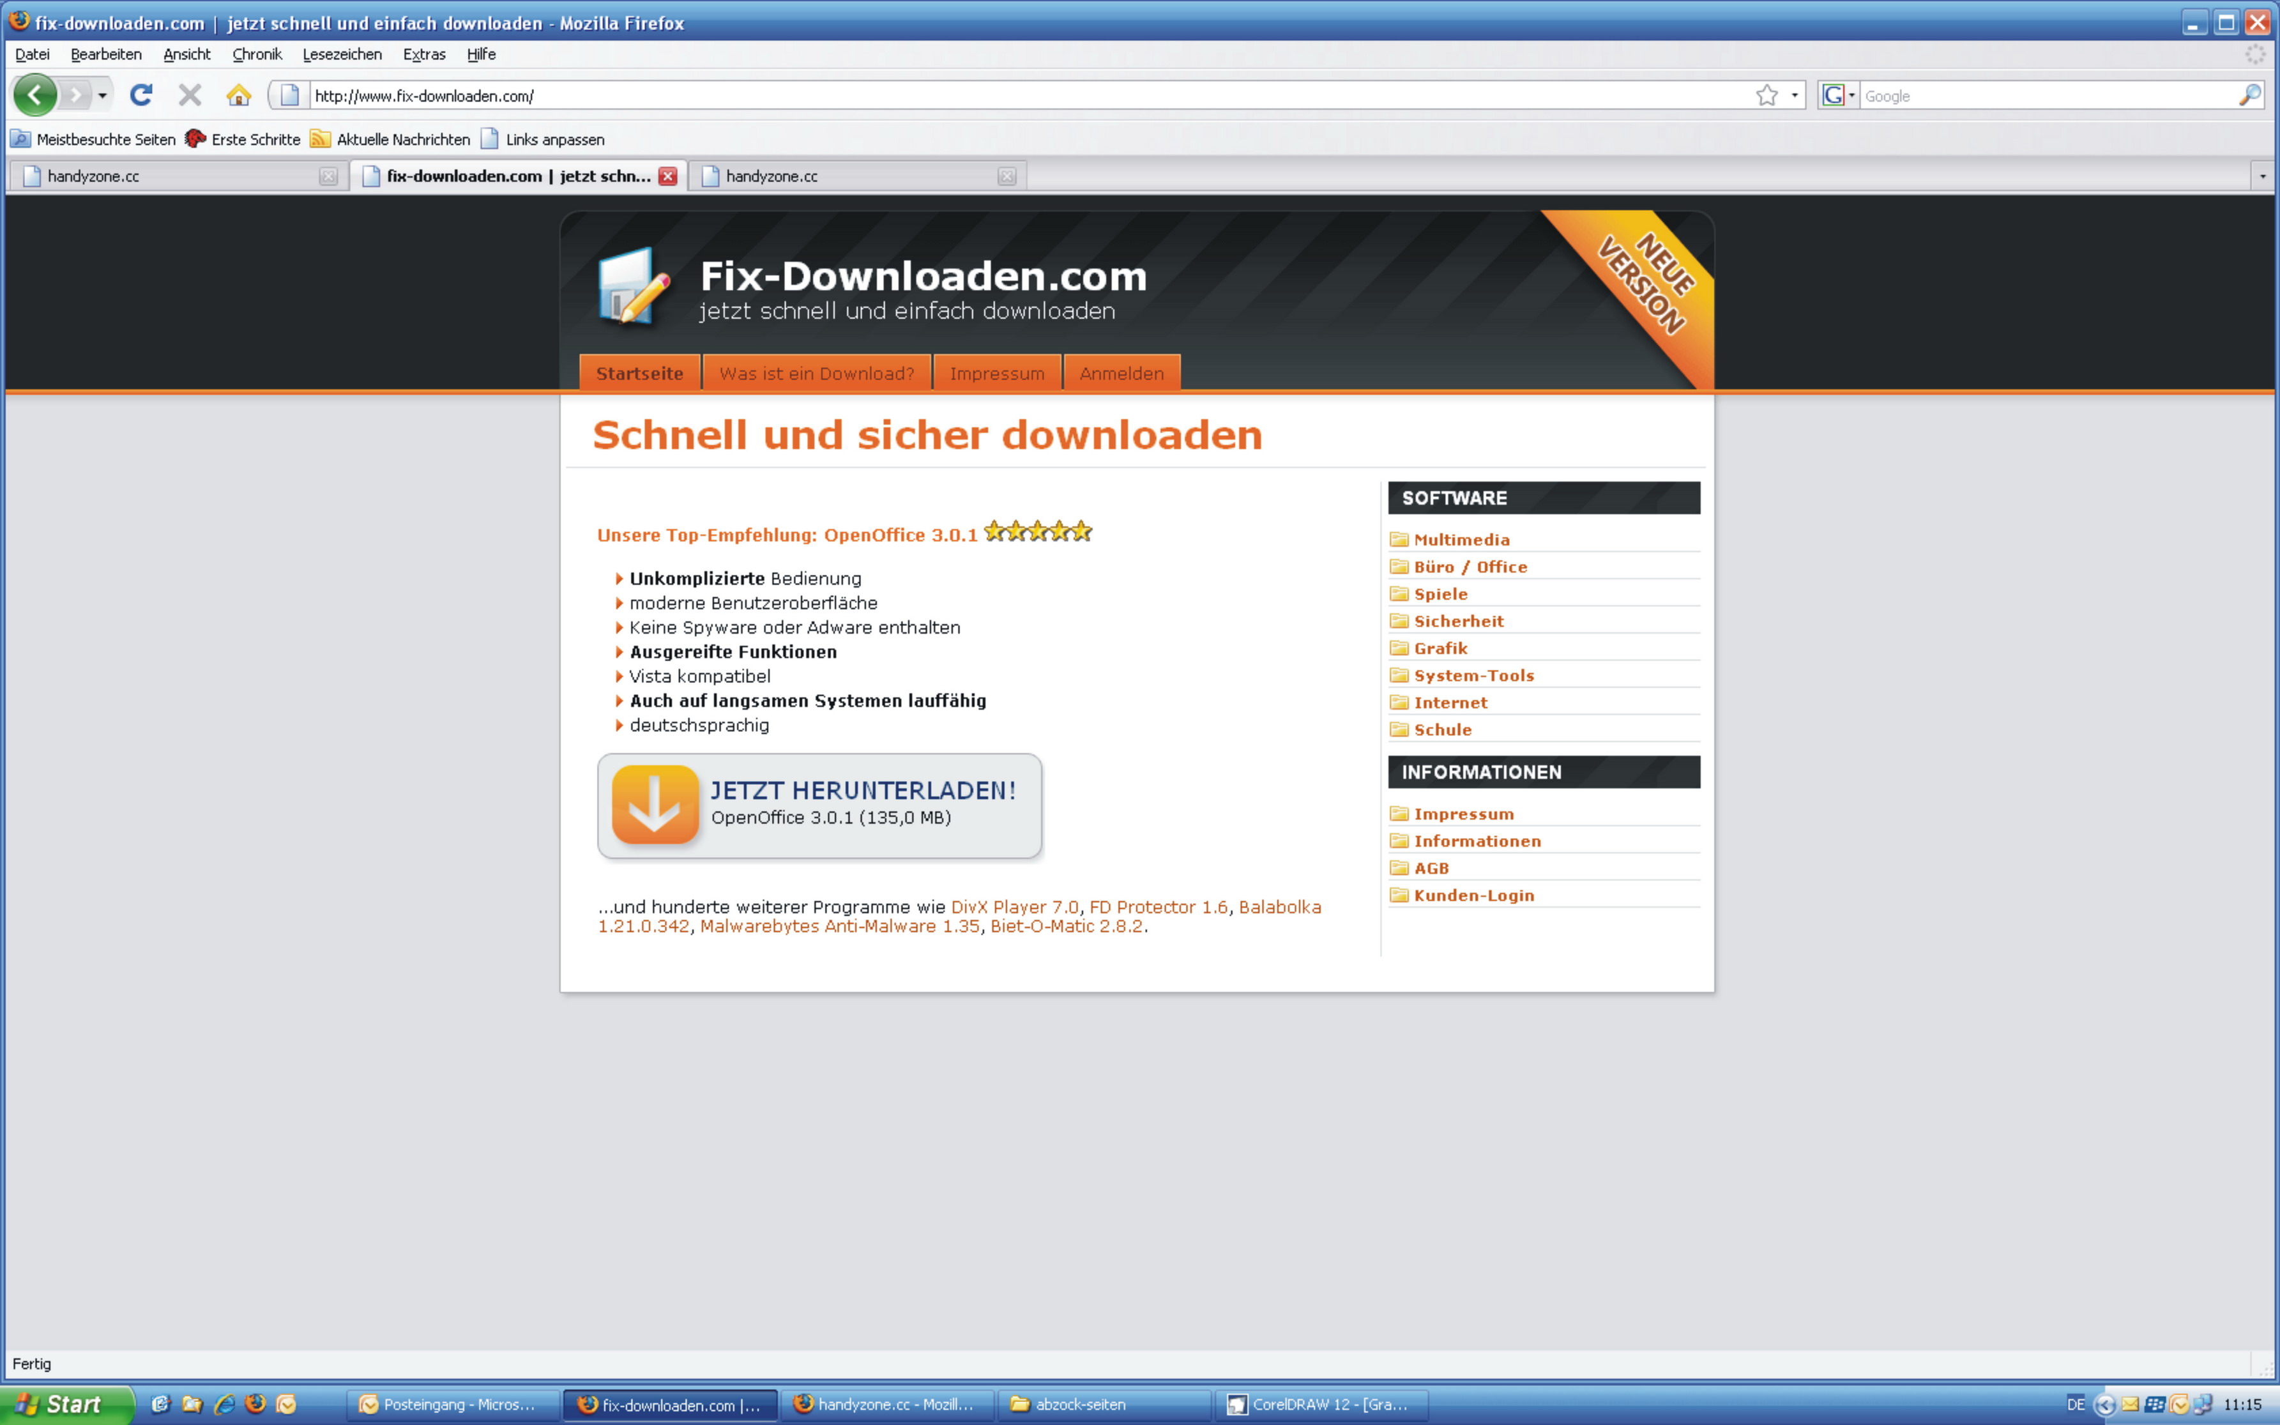This screenshot has width=2280, height=1425.
Task: Open the Hilfe menu
Action: point(480,54)
